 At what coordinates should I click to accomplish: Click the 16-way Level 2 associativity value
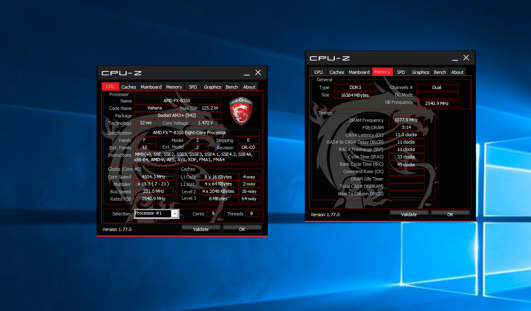(249, 192)
